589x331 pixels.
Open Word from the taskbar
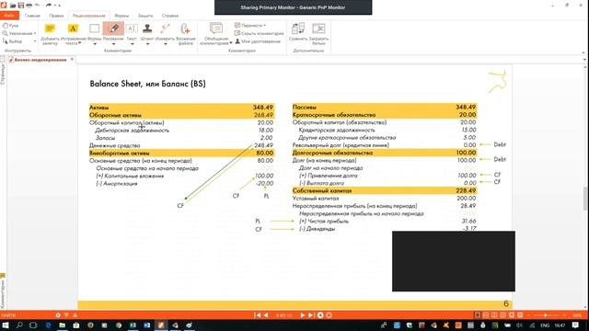coord(147,325)
